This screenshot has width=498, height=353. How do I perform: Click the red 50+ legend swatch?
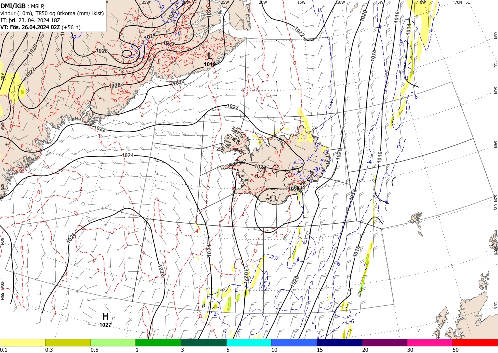(x=475, y=342)
